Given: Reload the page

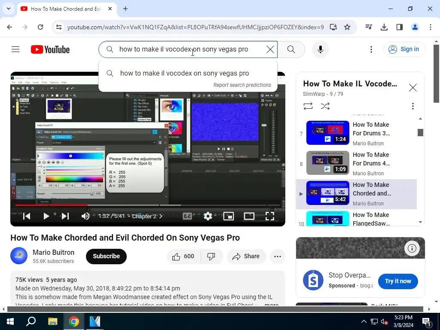Looking at the screenshot, I should [40, 27].
